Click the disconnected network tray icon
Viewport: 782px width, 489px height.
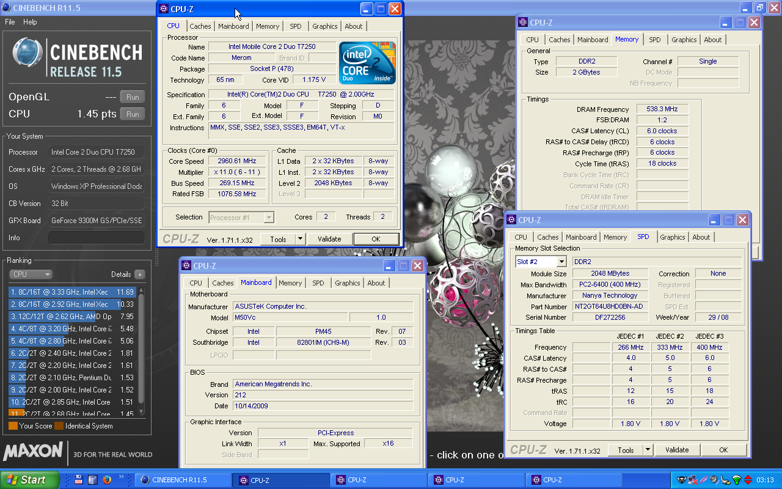[692, 480]
